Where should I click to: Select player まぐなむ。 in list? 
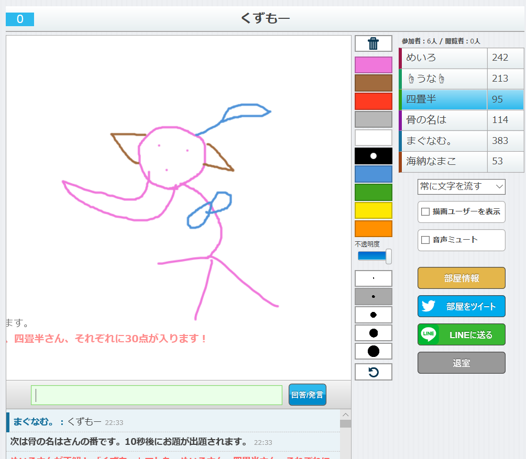coord(443,141)
